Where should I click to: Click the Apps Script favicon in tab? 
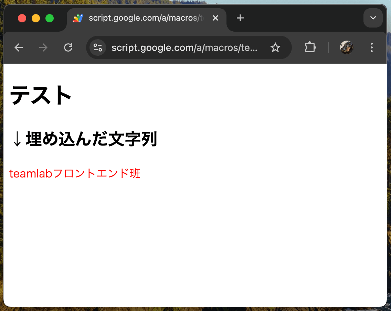click(x=78, y=18)
